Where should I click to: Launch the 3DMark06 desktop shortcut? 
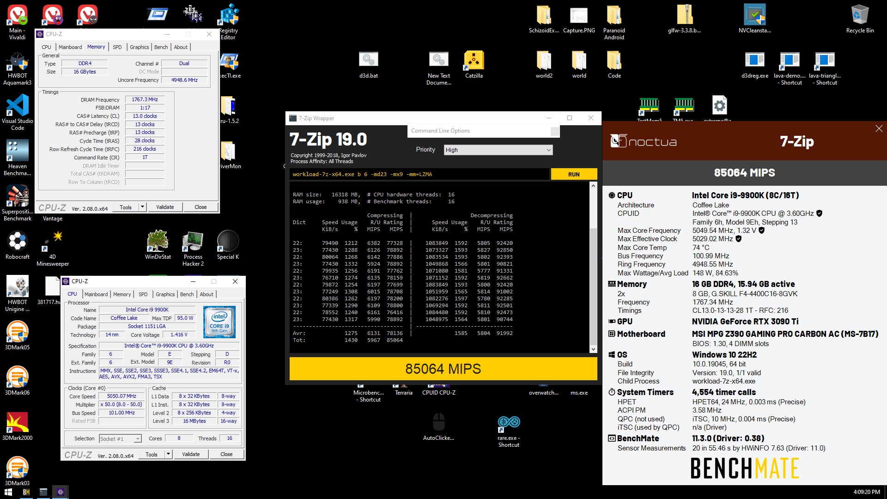tap(17, 381)
